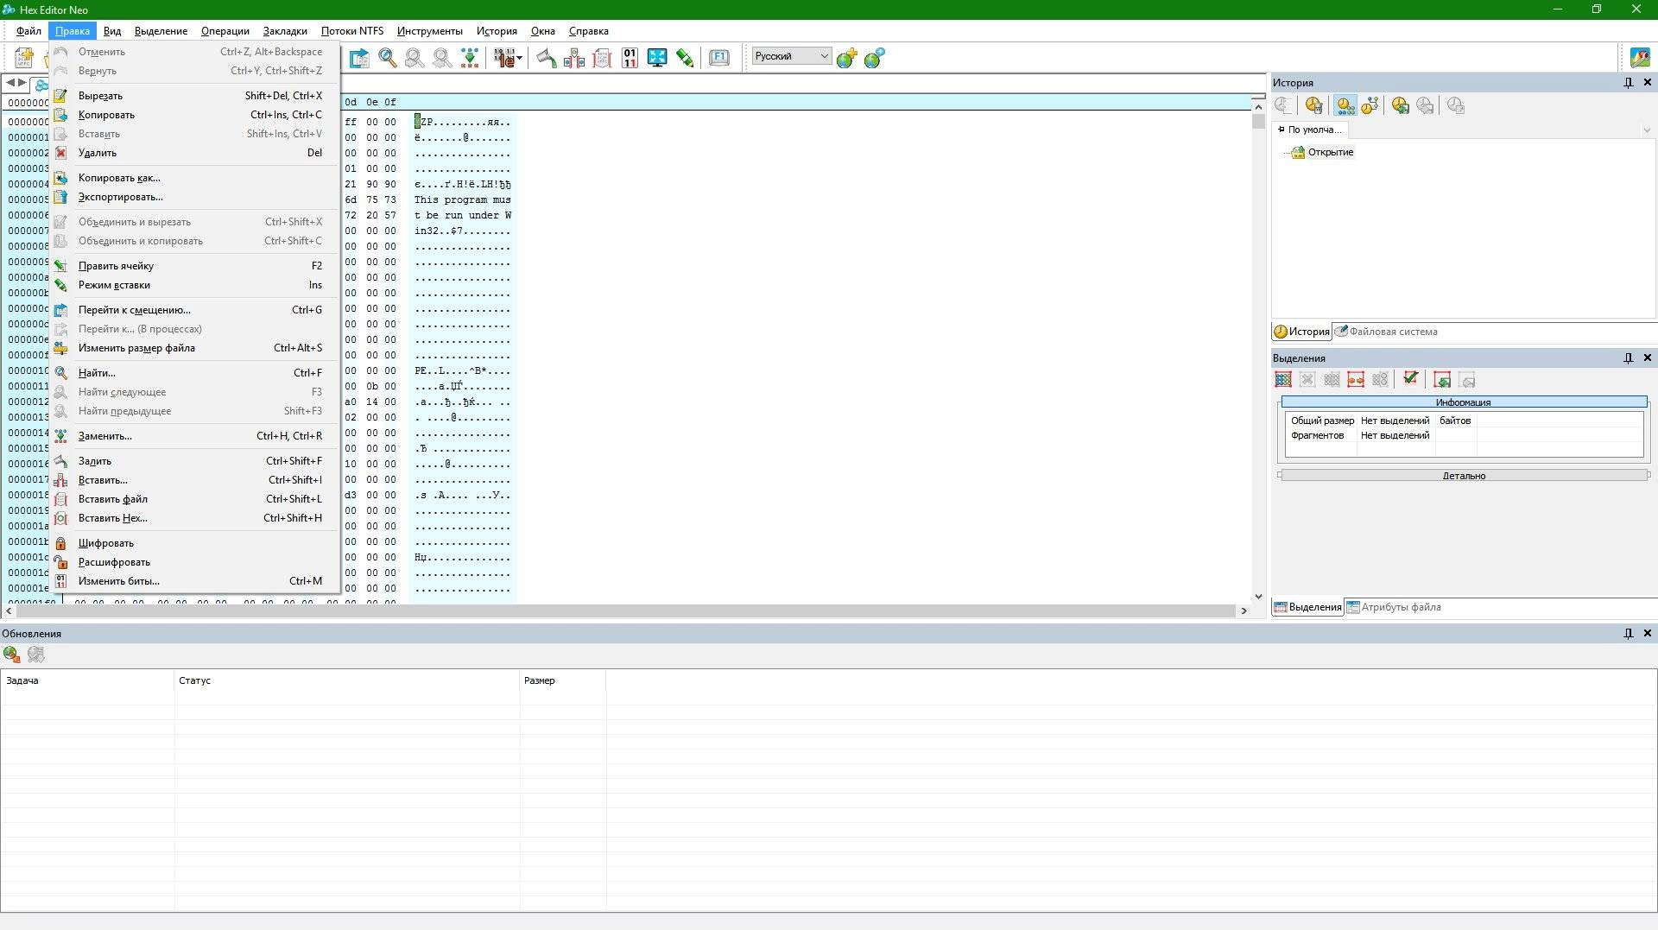Click the load selection icon with green arrow

[1441, 379]
